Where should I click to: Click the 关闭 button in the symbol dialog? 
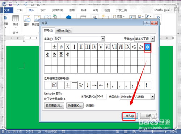pos(148,116)
